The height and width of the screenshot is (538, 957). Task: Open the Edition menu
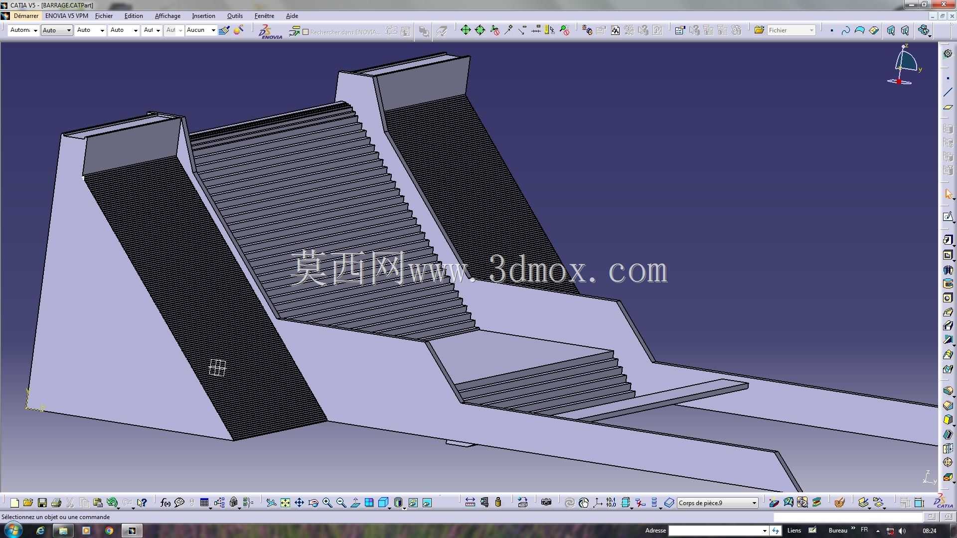click(134, 16)
